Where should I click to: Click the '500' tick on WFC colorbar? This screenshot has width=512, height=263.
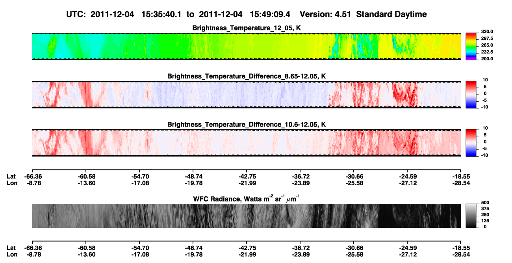tap(484, 203)
